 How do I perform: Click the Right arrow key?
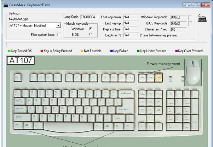click(158, 127)
